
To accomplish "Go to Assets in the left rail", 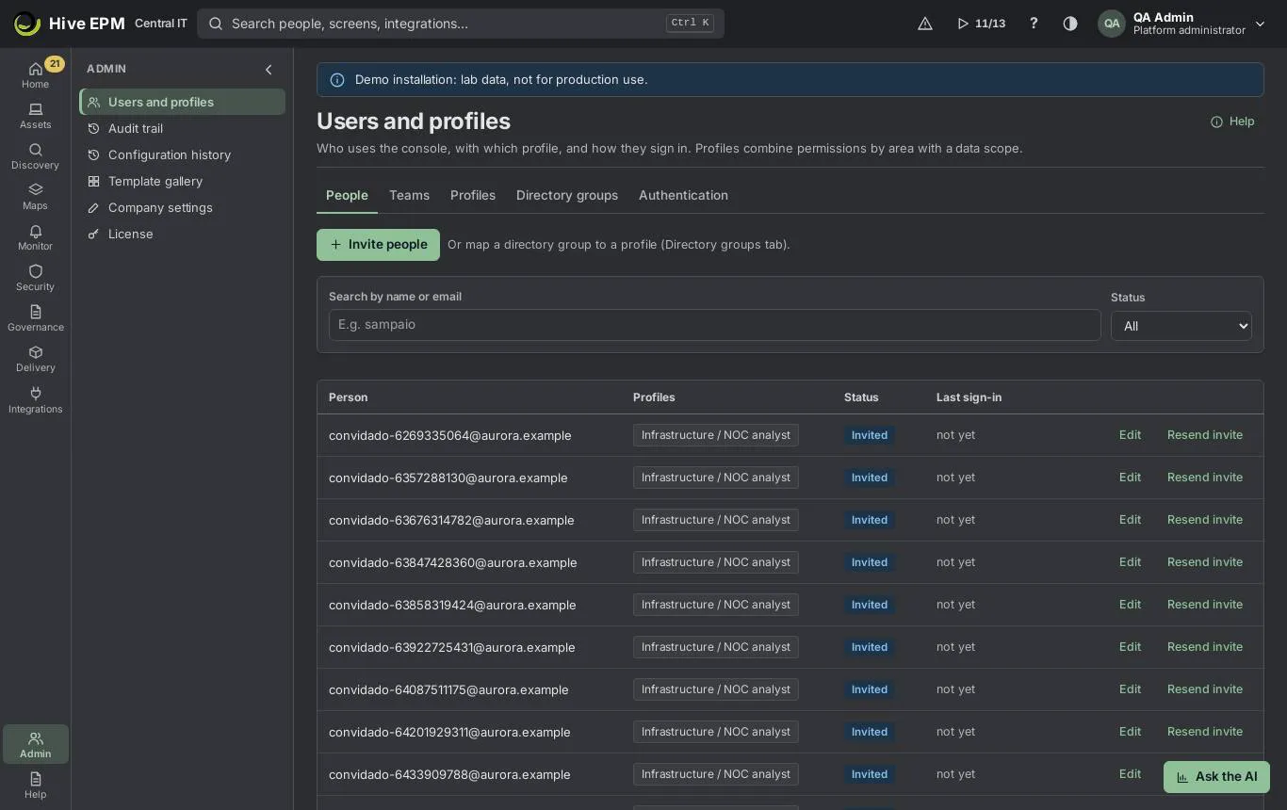I will pyautogui.click(x=35, y=116).
